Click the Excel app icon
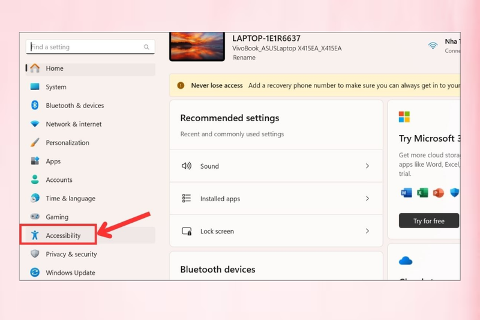480x320 pixels. 422,193
